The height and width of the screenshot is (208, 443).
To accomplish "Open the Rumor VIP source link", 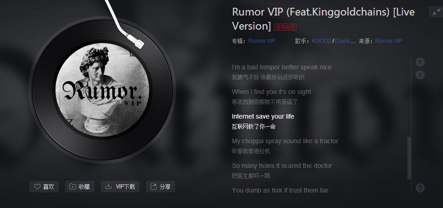I will 389,41.
